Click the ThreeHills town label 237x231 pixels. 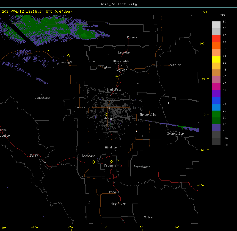[x=148, y=115]
